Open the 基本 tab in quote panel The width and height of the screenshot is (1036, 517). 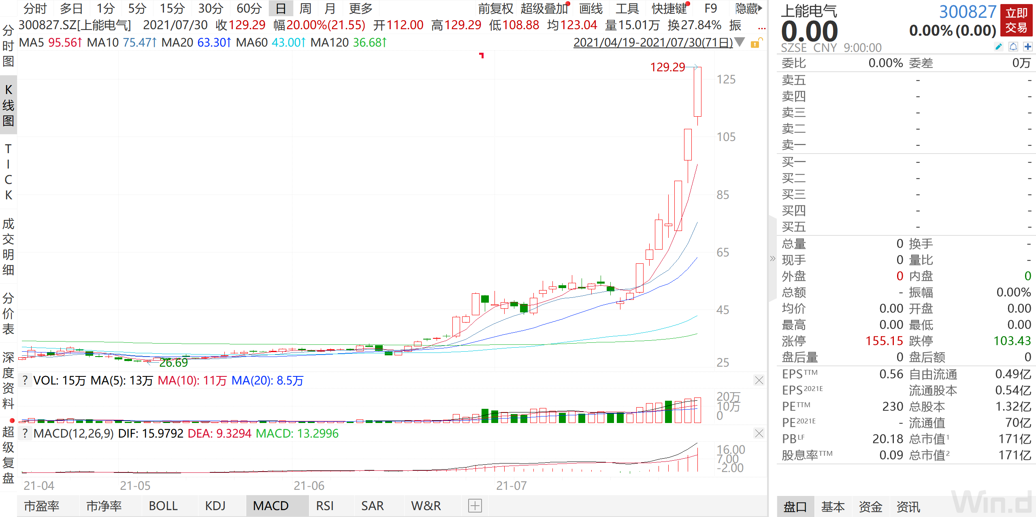click(x=833, y=506)
